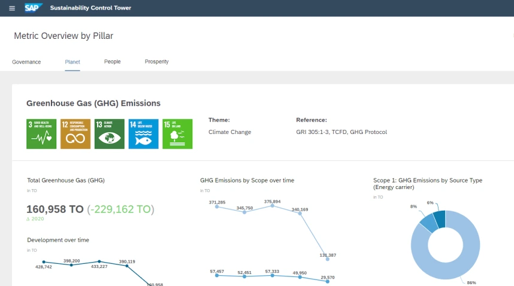Select the 398,200 data point
Screen dimensions: 514x286
coord(71,264)
